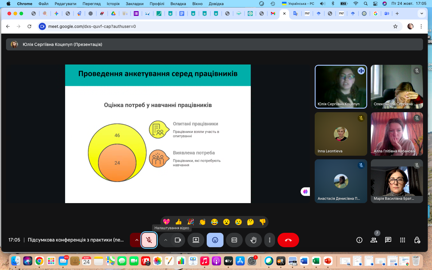Viewport: 432px width, 270px height.
Task: Expand audio settings arrow beside microphone
Action: (x=136, y=240)
